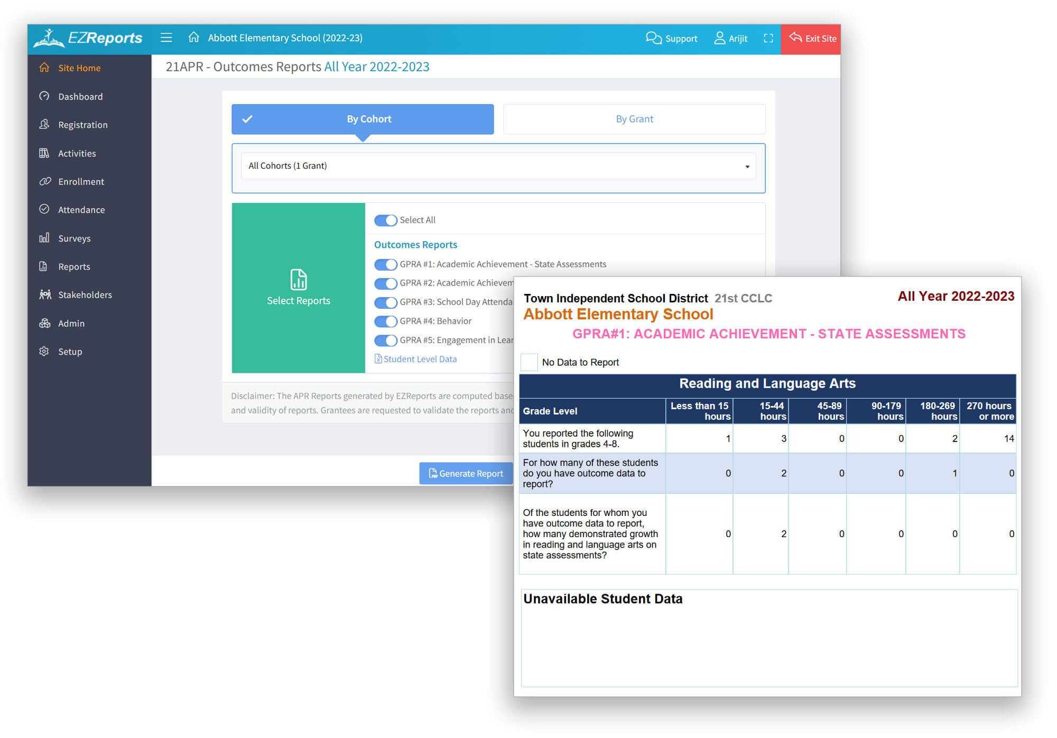Open the Student Level Data link
Viewport: 1057px width, 738px height.
point(420,359)
